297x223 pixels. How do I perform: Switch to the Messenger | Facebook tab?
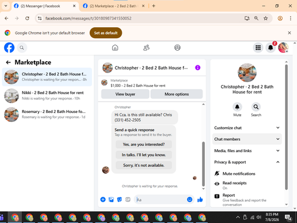[45, 6]
